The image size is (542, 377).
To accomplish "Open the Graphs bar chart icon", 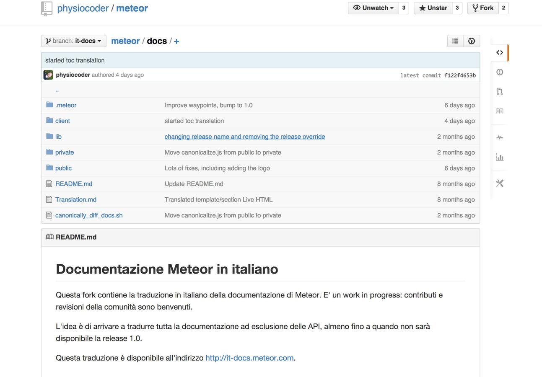I will (500, 157).
